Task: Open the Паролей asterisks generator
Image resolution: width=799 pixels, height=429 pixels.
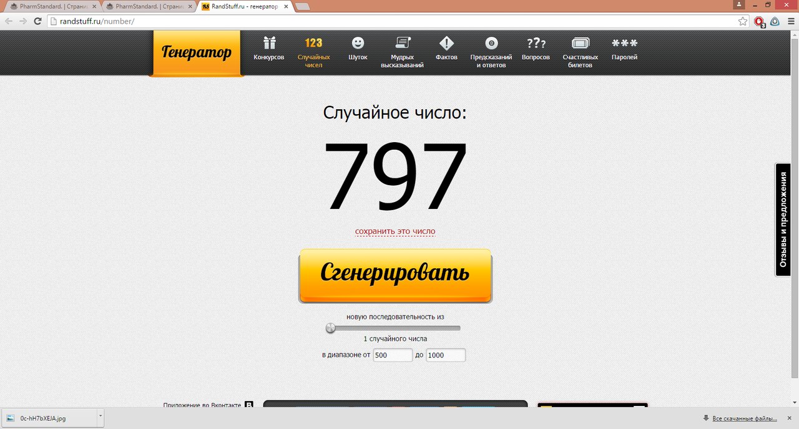Action: [x=624, y=44]
